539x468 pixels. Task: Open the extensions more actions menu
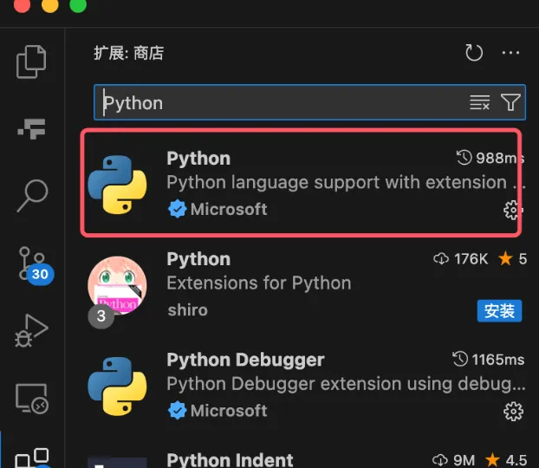pos(510,53)
